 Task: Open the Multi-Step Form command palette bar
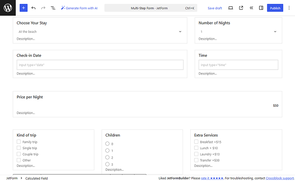pos(151,8)
